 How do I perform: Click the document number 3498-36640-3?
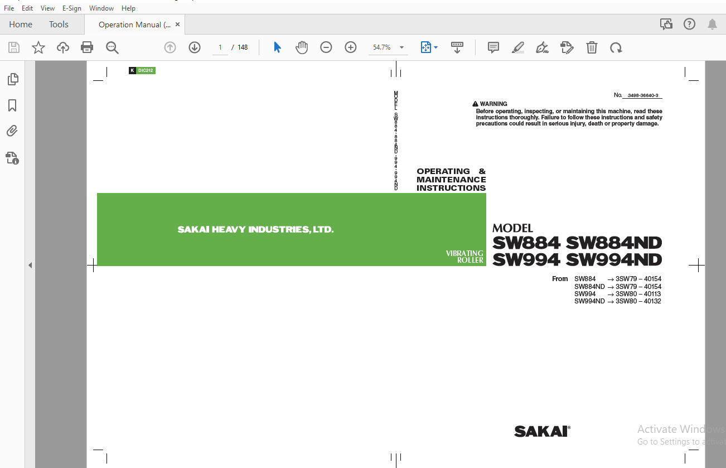pos(642,95)
